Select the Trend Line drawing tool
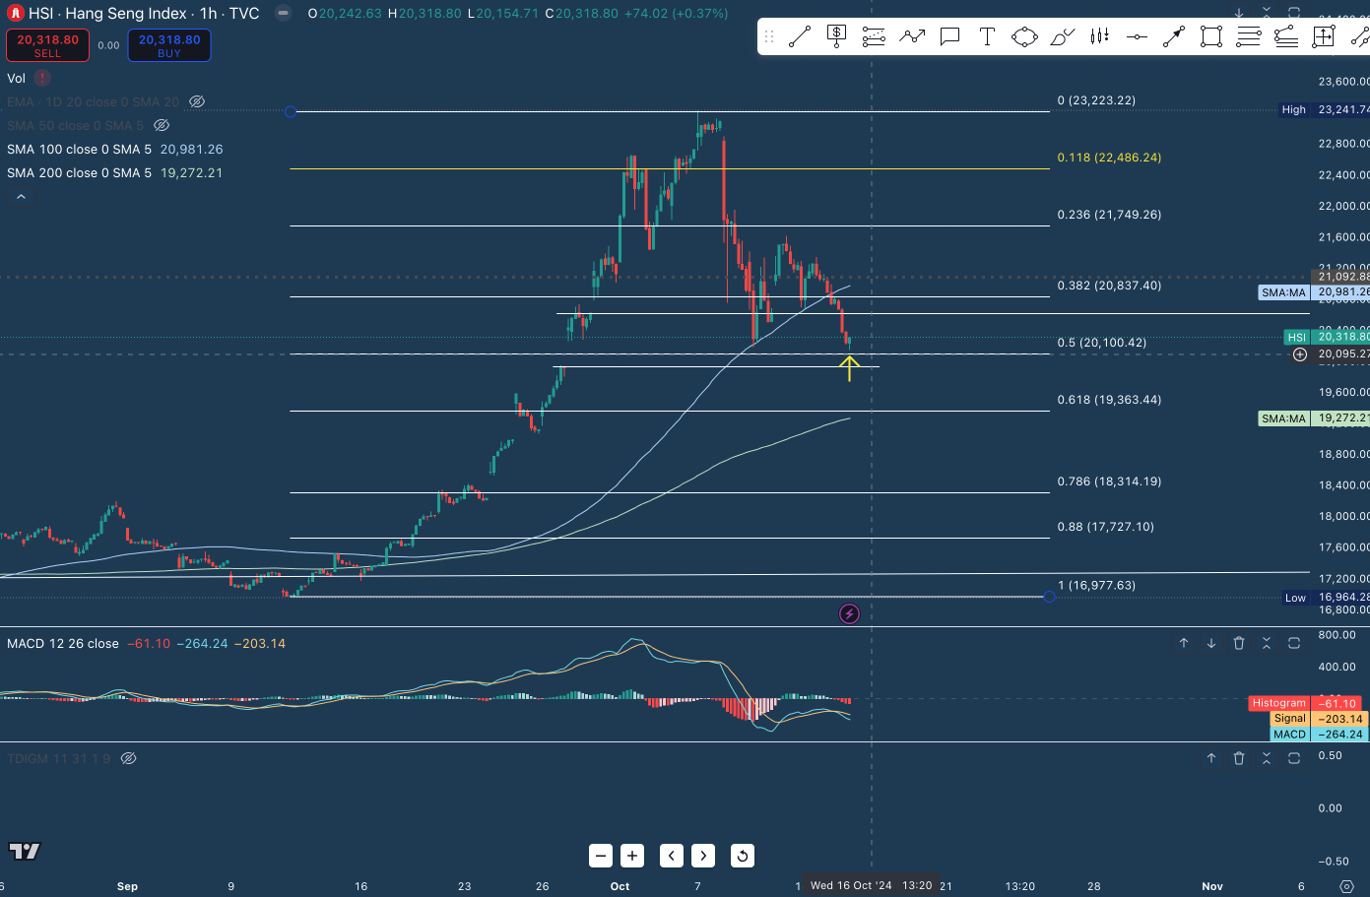 point(799,37)
